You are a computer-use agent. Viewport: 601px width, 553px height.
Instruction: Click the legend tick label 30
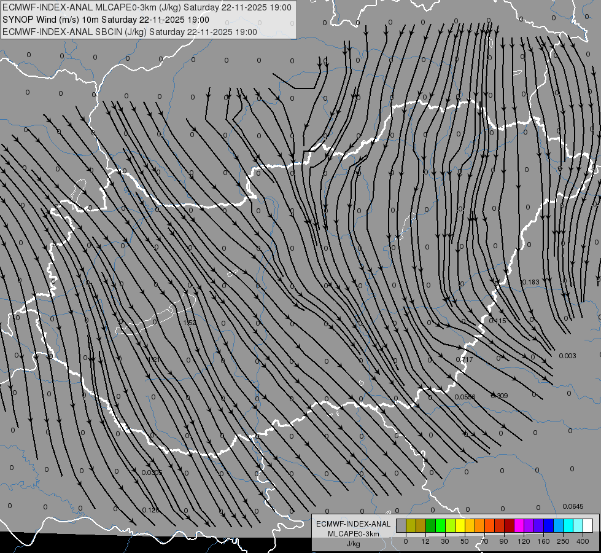point(445,541)
